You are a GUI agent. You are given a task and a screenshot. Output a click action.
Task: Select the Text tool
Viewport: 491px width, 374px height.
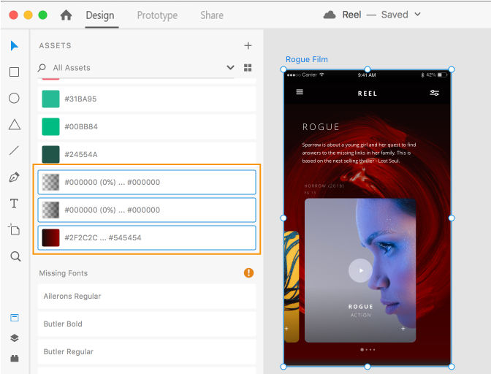coord(14,203)
